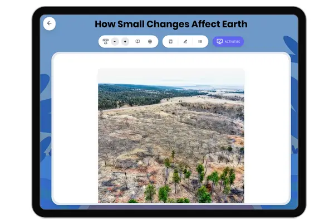Select the globe language icon
334x223 pixels.
(x=150, y=42)
